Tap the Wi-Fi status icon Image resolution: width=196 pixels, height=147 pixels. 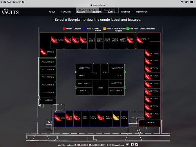pyautogui.click(x=182, y=2)
